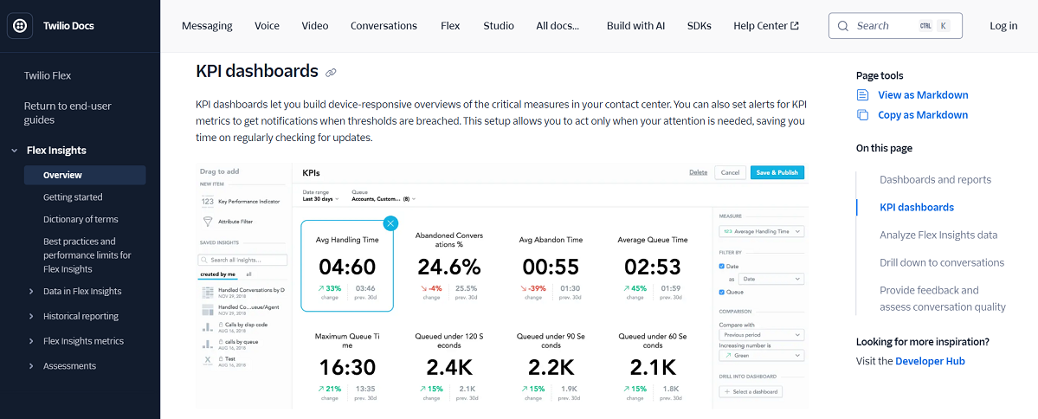Open Dictionary of terms sidebar page

[x=81, y=219]
